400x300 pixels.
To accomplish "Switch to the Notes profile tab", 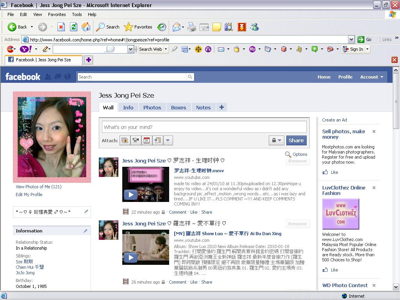I will coord(203,107).
